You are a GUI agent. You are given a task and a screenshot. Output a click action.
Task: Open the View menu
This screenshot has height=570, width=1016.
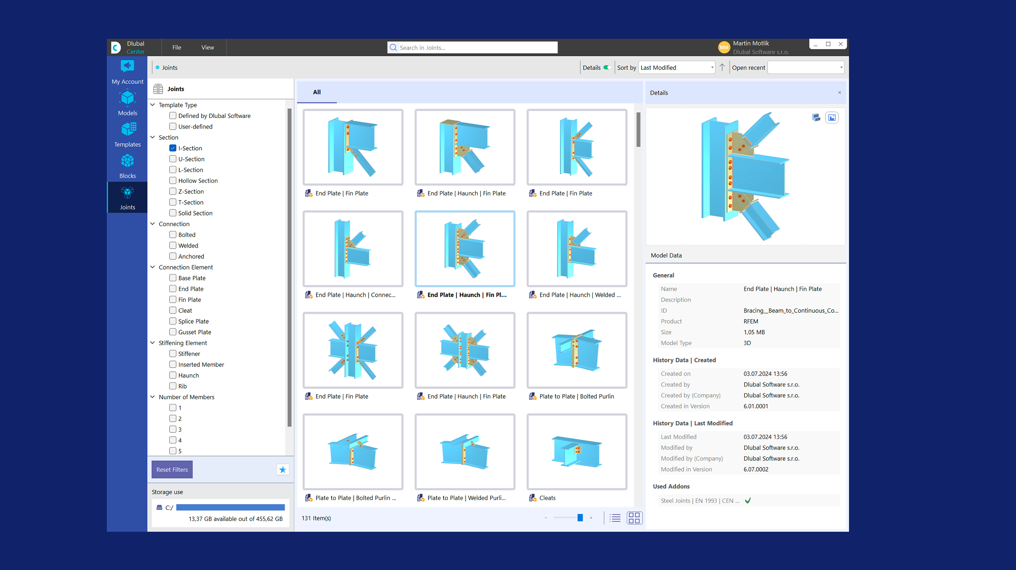click(x=208, y=48)
